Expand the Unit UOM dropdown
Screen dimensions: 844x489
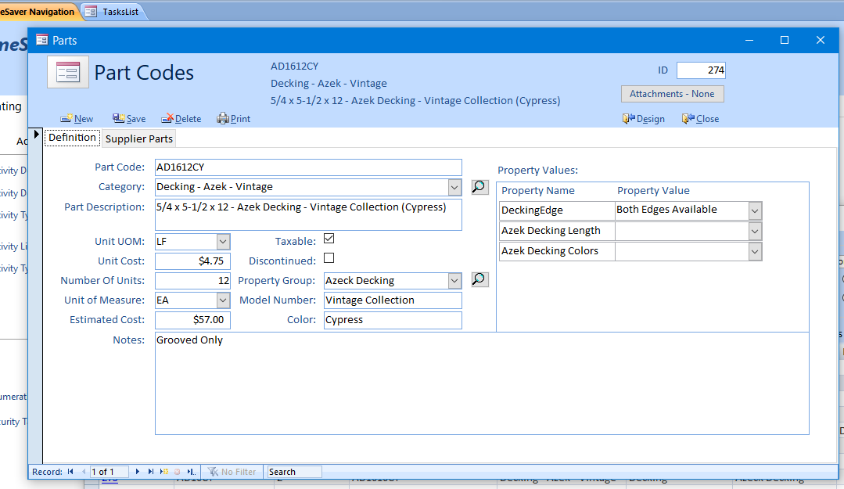point(223,242)
